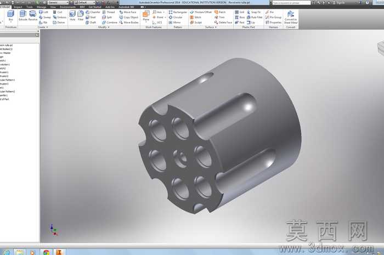The width and height of the screenshot is (384, 255).
Task: Create a work Plane
Action: coord(146,16)
